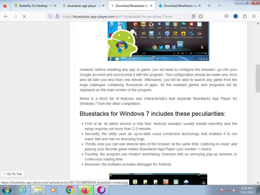Open the clock showing 8:20 AM
Image resolution: width=260 pixels, height=195 pixels.
click(247, 190)
